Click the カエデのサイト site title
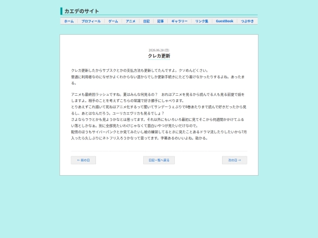Screen dimensions: 318x238 [x=81, y=11]
